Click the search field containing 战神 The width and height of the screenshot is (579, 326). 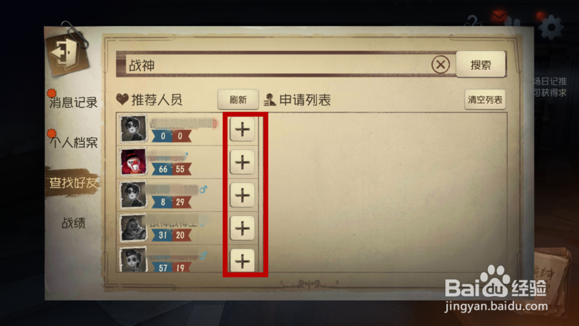click(278, 65)
